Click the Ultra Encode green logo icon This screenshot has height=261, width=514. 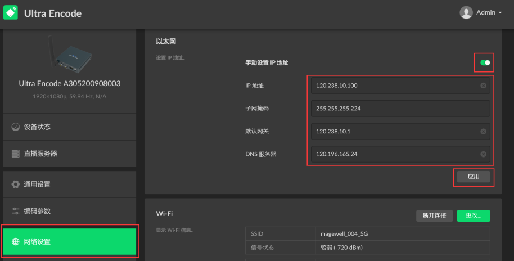tap(11, 13)
